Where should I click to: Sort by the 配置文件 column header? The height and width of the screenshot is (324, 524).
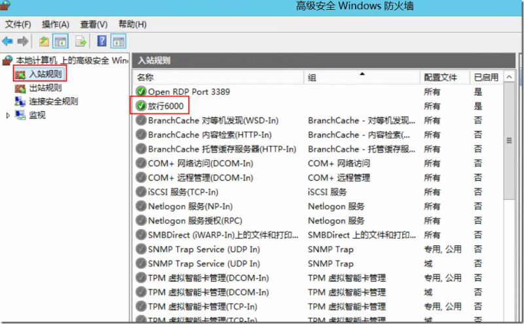(445, 77)
